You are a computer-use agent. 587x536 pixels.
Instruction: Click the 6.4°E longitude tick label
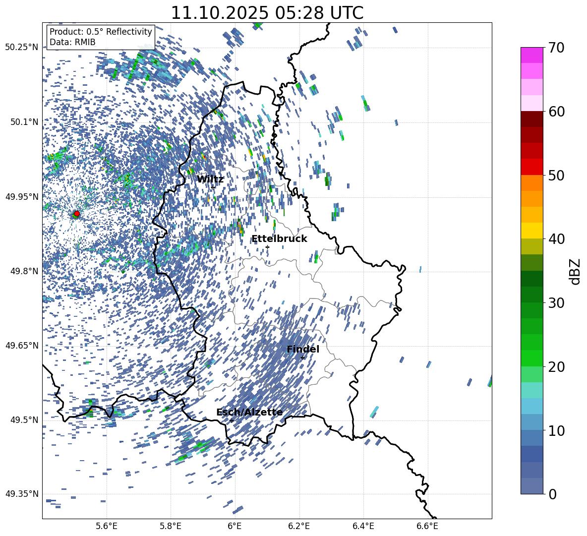363,526
